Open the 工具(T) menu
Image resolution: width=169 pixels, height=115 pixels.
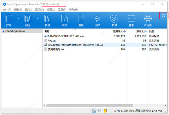pos(62,10)
